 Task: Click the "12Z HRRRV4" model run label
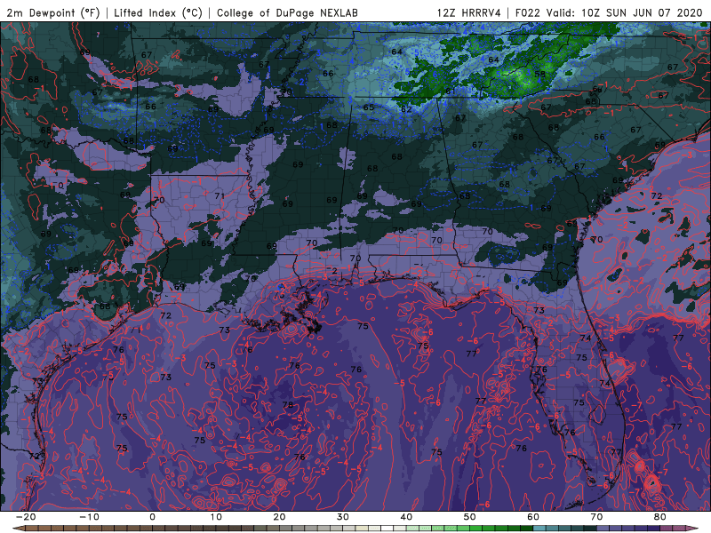(x=469, y=12)
